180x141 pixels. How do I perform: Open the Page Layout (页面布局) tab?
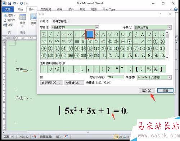(x=46, y=9)
